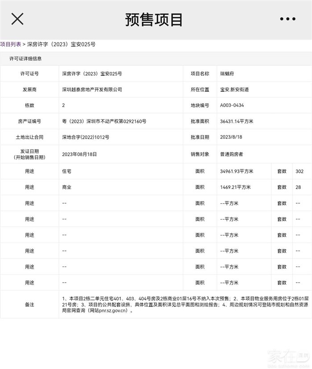Screen dimensions: 312x369
Task: Select the issue date 2023年08月18日
Action: point(79,154)
